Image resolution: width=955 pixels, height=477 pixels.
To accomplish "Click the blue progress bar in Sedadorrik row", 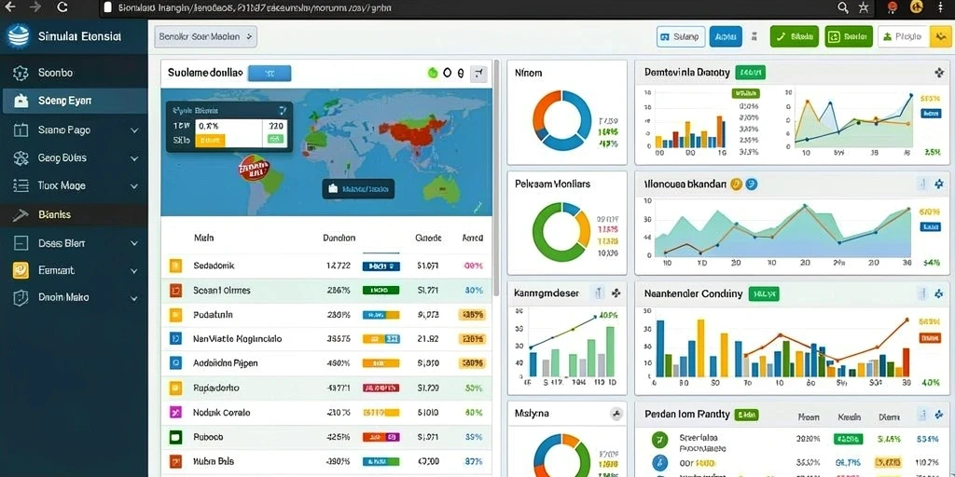I will coord(381,266).
